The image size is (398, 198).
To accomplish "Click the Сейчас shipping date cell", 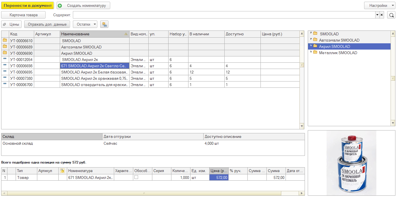I will pyautogui.click(x=153, y=143).
